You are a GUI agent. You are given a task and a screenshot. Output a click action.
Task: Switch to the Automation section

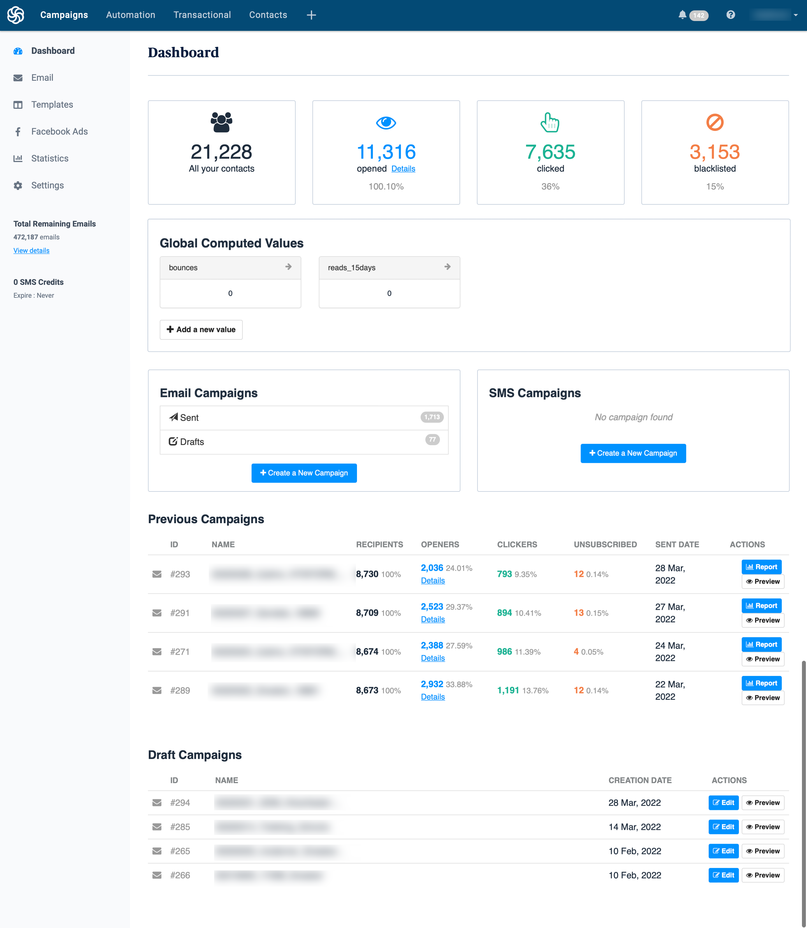click(x=130, y=15)
